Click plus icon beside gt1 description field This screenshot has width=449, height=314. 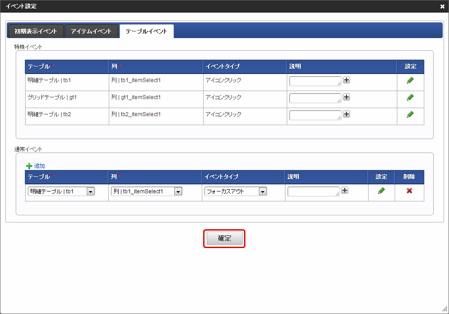(347, 97)
